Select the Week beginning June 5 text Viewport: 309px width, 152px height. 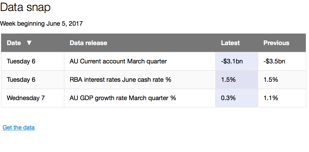[x=42, y=24]
